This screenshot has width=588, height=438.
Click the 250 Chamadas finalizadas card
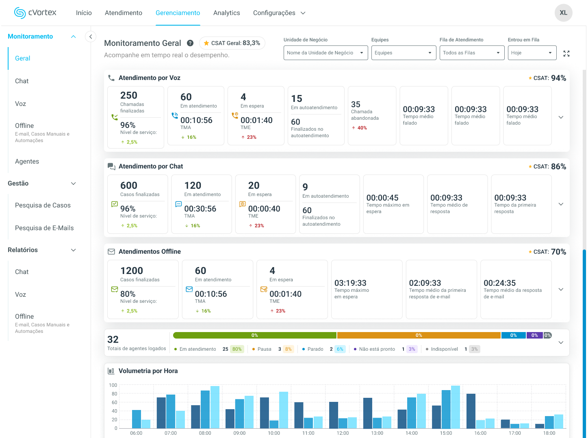tap(136, 117)
